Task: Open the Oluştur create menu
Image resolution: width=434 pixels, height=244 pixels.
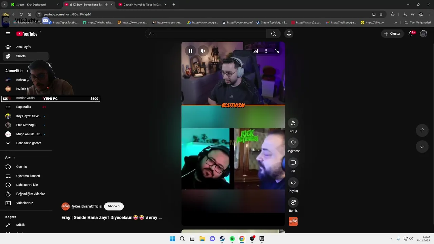Action: (392, 34)
